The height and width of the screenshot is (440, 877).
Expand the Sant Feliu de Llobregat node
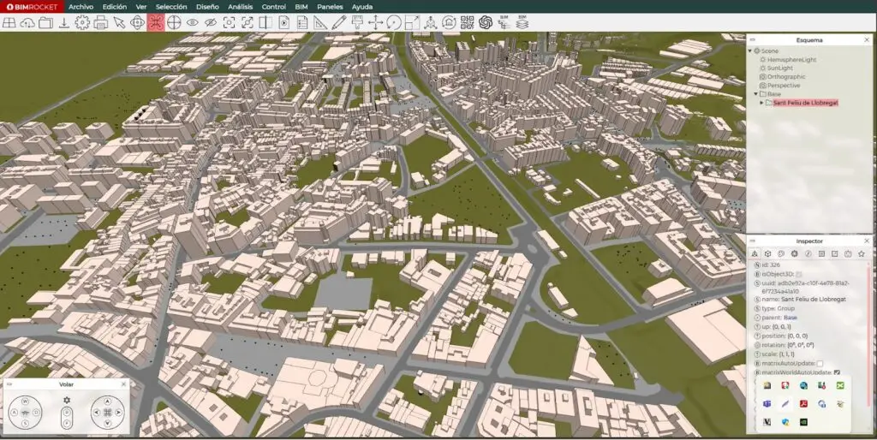(x=761, y=103)
